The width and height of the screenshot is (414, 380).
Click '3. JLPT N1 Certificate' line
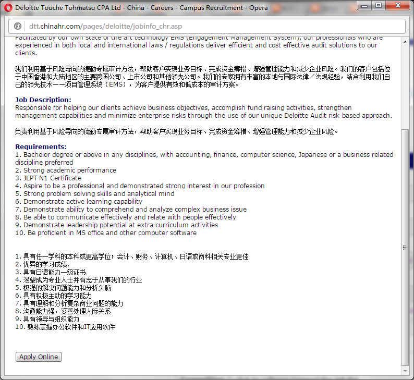coord(48,178)
